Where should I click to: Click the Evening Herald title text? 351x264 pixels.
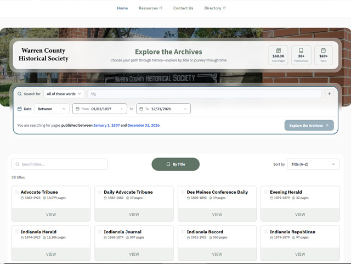point(286,192)
